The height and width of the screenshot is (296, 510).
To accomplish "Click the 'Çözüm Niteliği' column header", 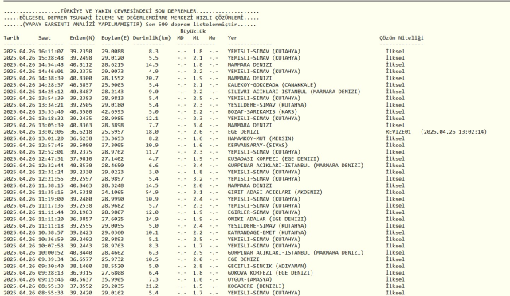I will tap(402, 38).
